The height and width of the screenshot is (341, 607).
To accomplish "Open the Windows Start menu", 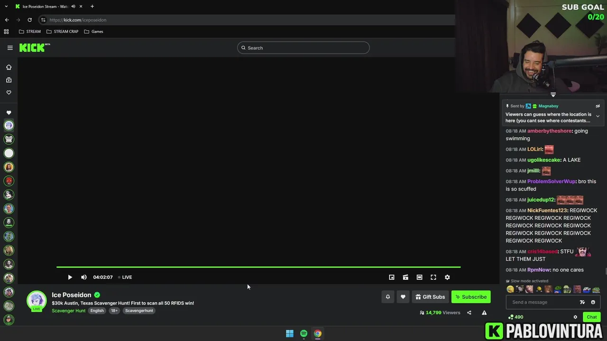I will click(x=290, y=333).
